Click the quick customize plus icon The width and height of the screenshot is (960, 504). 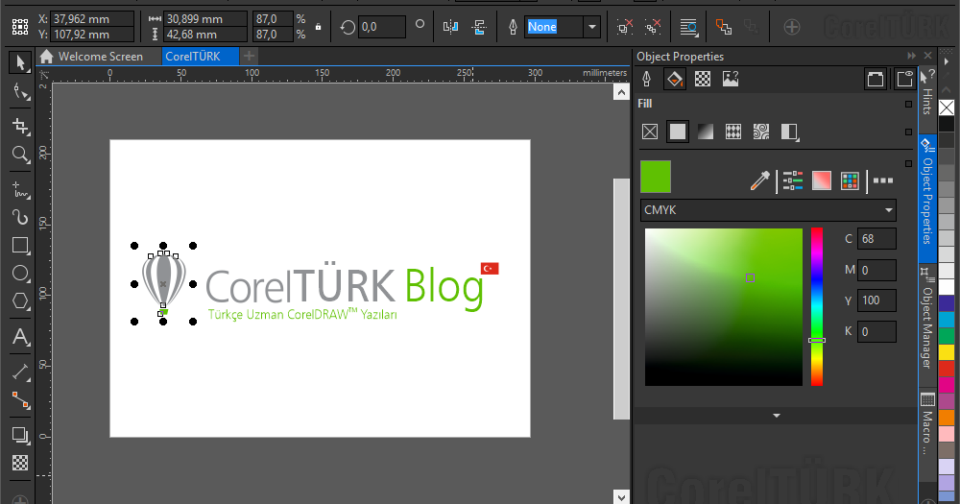(792, 27)
